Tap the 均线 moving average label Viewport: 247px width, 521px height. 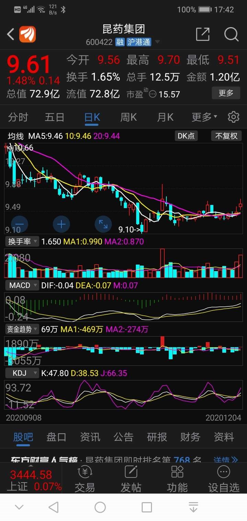coord(16,136)
